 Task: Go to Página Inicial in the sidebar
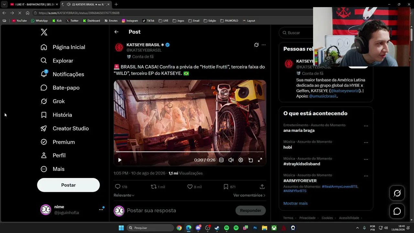point(63,47)
